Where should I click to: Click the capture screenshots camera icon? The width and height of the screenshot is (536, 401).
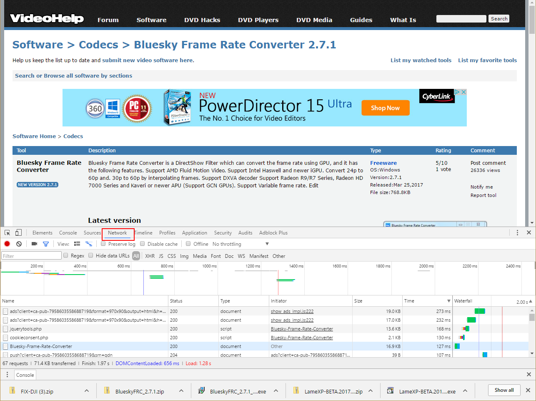pyautogui.click(x=34, y=244)
